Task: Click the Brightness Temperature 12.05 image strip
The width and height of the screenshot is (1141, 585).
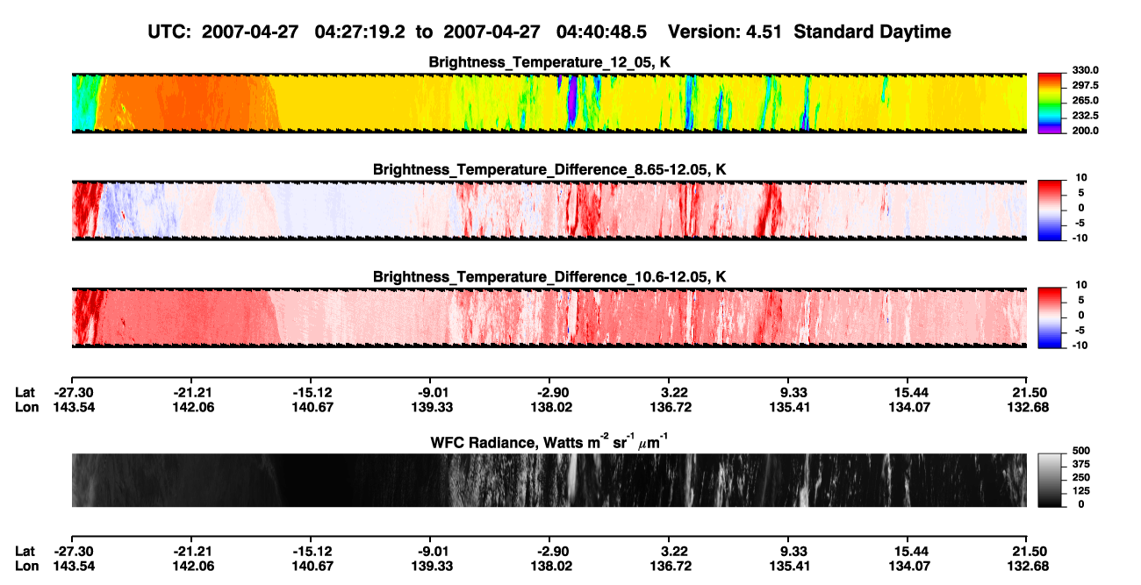Action: point(549,103)
